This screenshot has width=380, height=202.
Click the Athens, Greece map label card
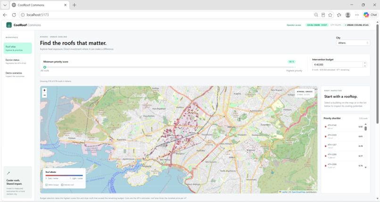[305, 93]
